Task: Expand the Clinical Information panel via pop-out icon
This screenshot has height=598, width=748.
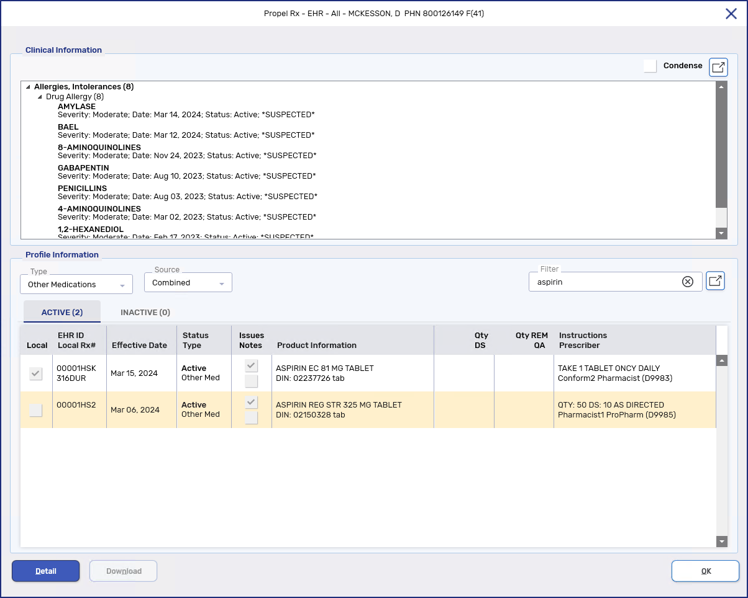Action: click(x=718, y=67)
